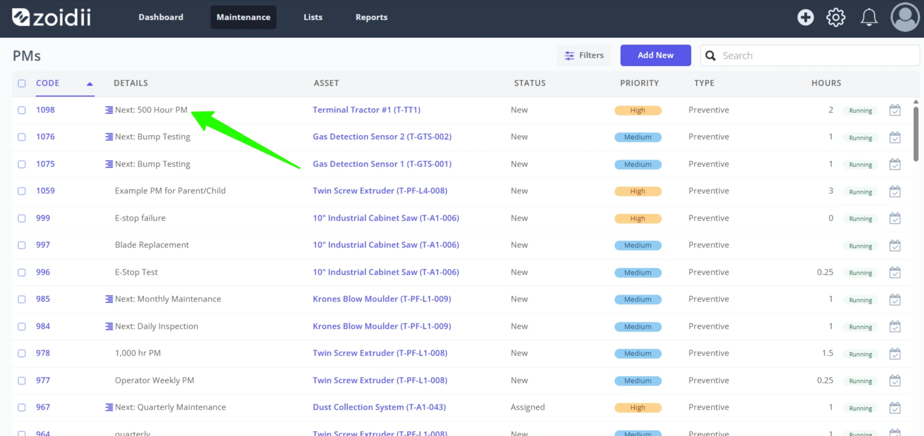This screenshot has width=924, height=436.
Task: Open calendar icon for PM 985
Action: (895, 299)
